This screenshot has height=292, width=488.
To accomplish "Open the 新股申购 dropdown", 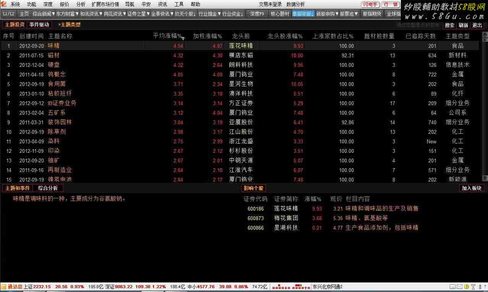I will [327, 14].
